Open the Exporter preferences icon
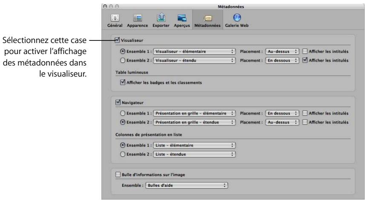The image size is (366, 200). (x=161, y=20)
